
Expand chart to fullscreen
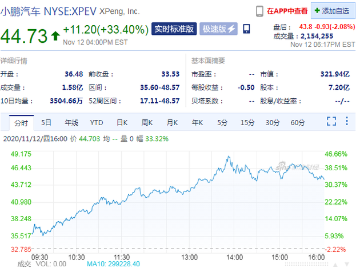point(331,121)
